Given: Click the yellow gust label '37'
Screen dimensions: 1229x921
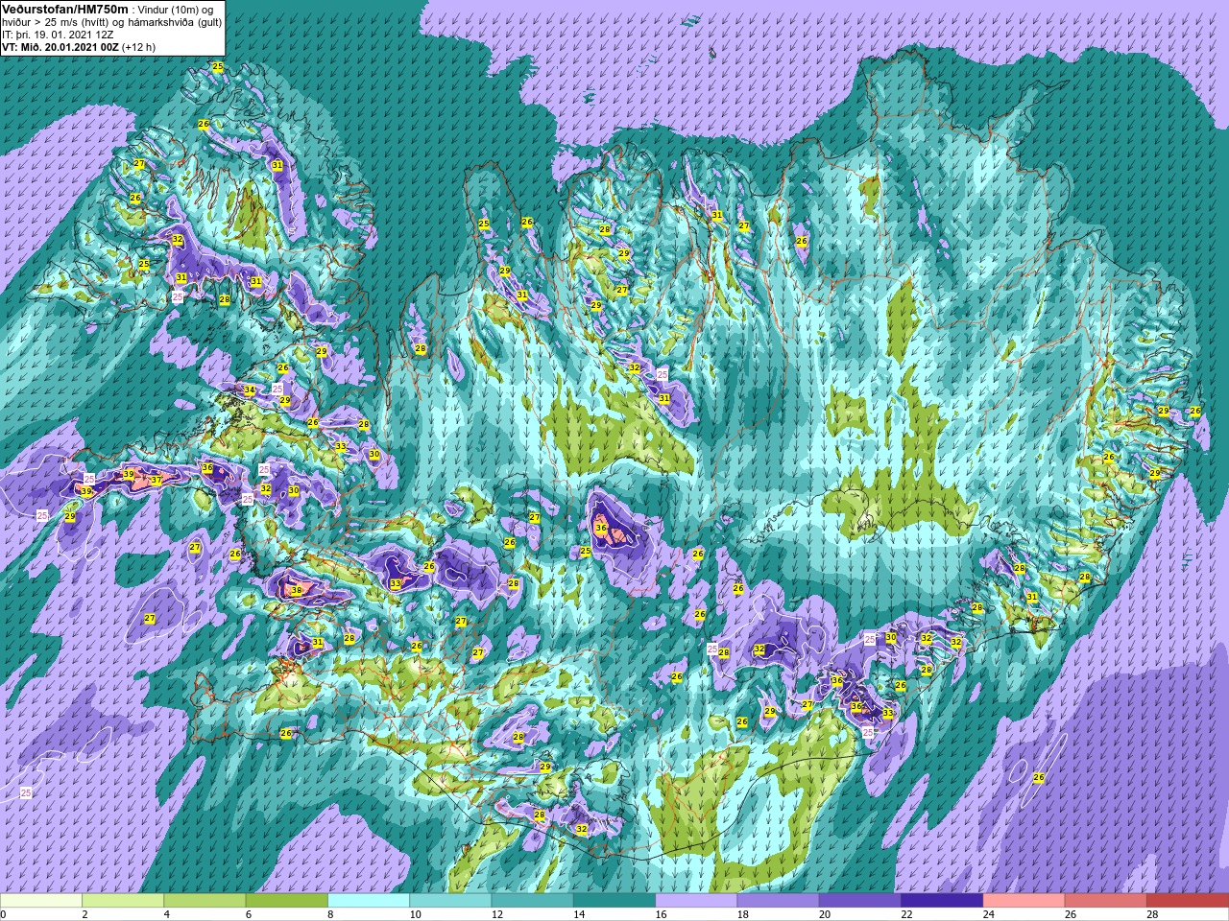Looking at the screenshot, I should [157, 481].
